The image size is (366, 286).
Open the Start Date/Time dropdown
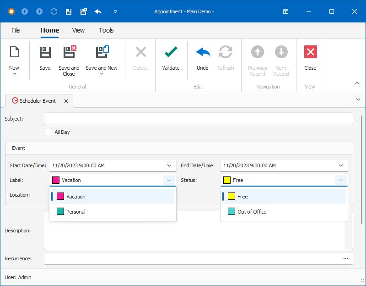click(169, 165)
